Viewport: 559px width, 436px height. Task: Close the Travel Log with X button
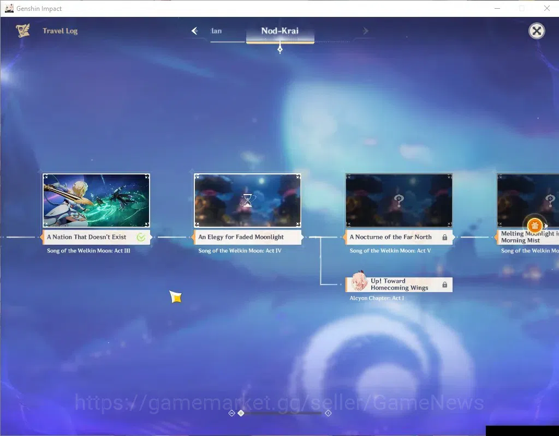click(x=537, y=31)
